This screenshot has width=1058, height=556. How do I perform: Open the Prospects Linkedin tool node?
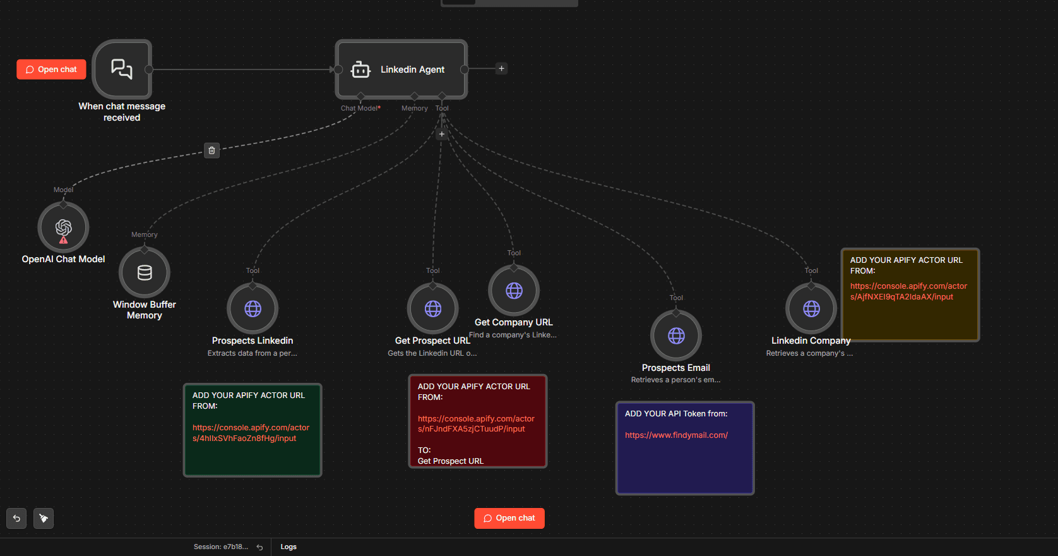pos(253,308)
